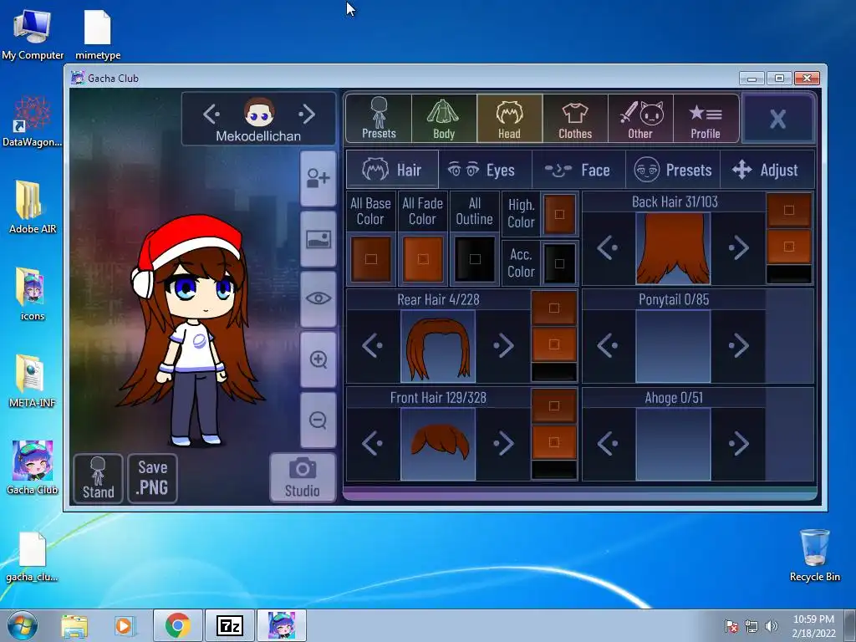Click the Back Hair 31/103 preview thumbnail

pos(673,248)
